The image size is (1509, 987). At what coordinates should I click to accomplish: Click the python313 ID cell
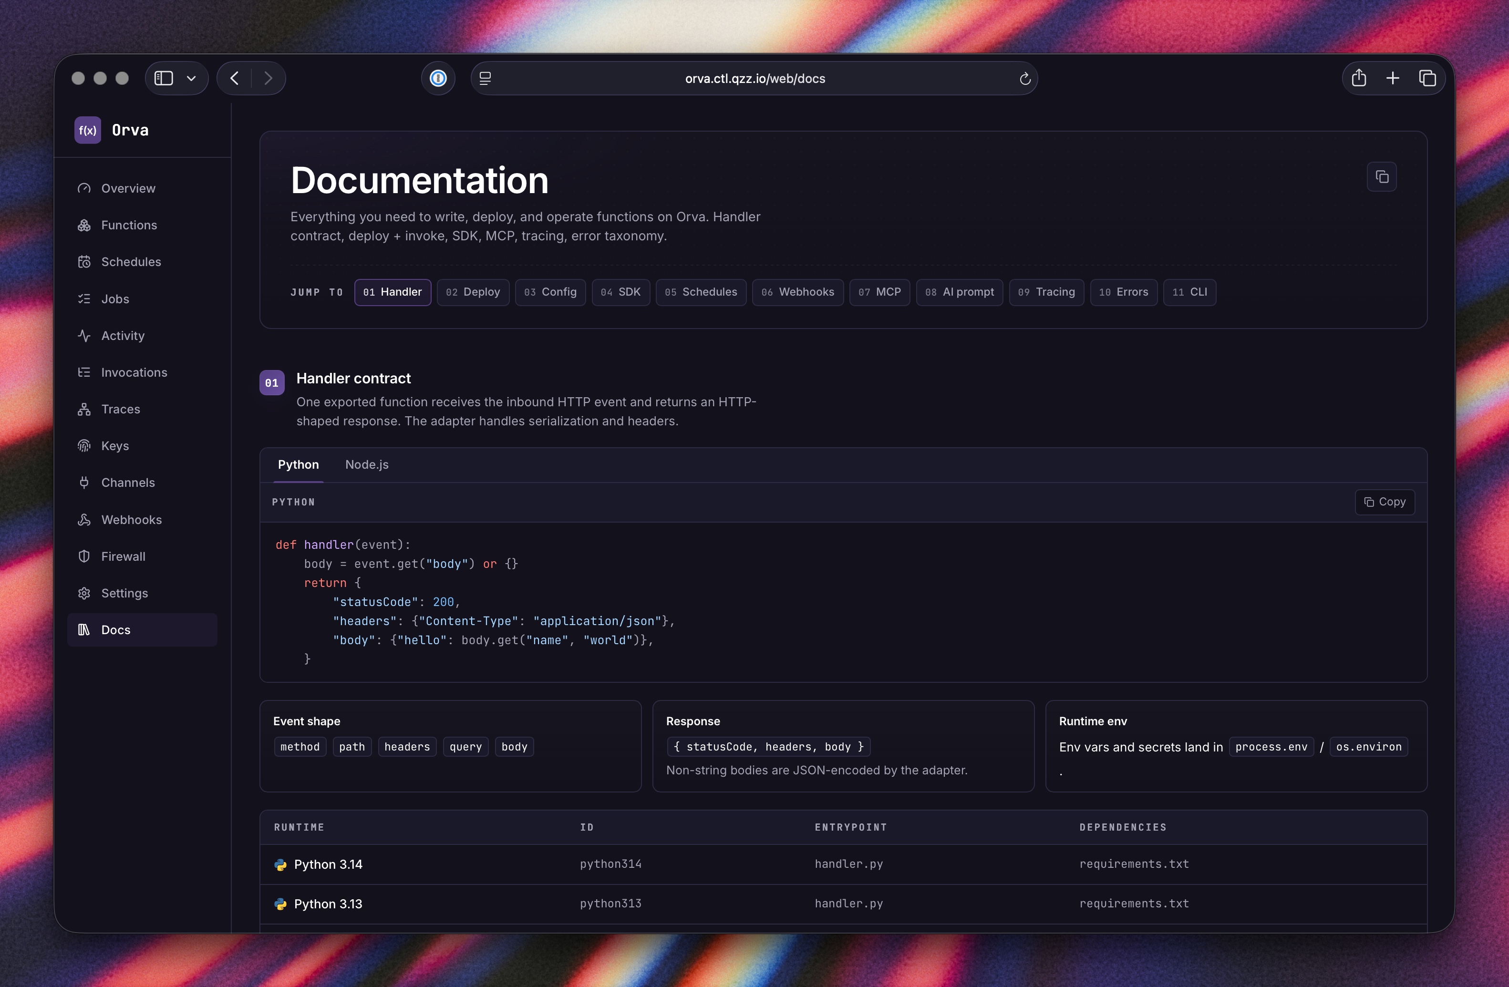pos(610,904)
